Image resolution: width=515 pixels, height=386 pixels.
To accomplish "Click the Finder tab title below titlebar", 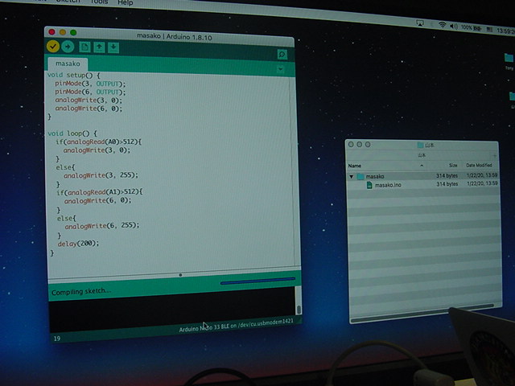I will [422, 155].
